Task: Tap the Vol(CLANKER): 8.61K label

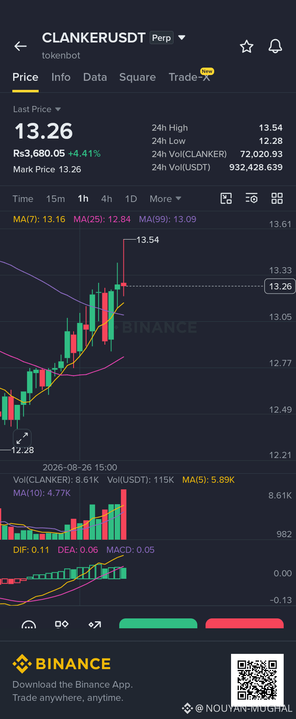Action: click(x=56, y=480)
